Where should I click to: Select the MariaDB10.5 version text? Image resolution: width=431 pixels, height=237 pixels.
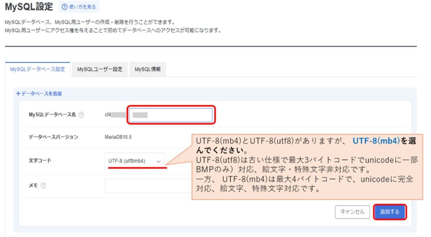[118, 137]
